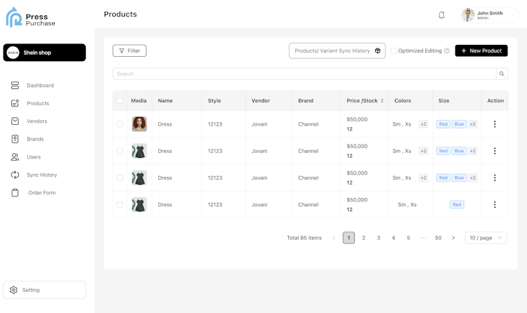
Task: Click the box icon in Sync History button
Action: pos(378,51)
